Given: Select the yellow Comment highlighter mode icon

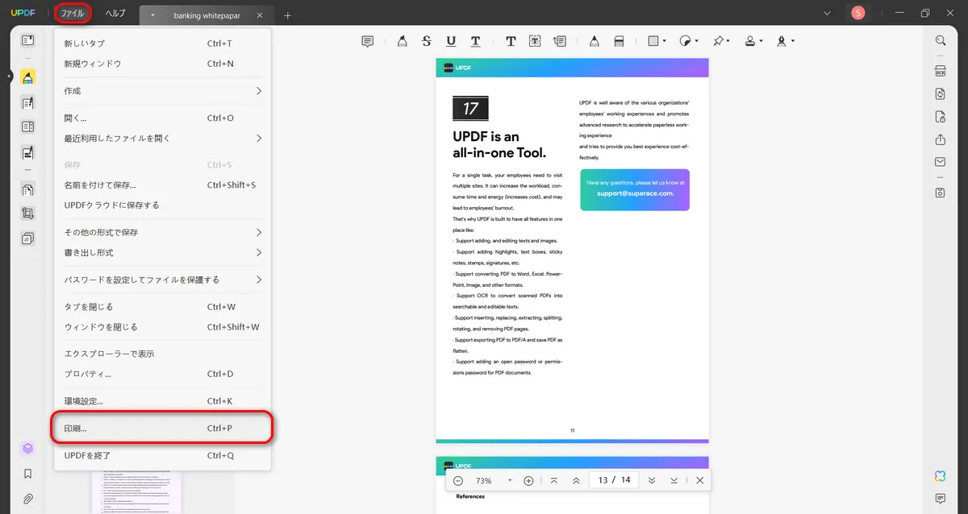Looking at the screenshot, I should click(x=27, y=77).
